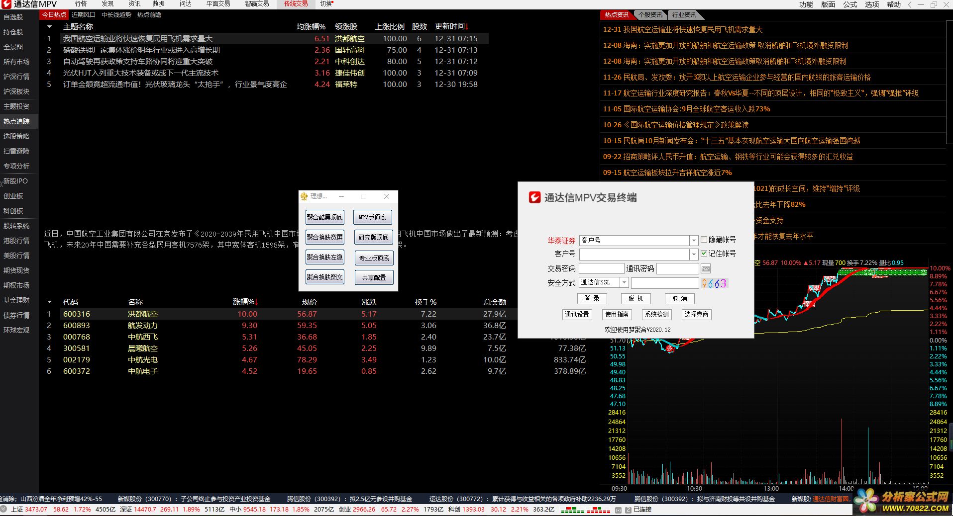This screenshot has height=516, width=953.
Task: Click the 登录 button
Action: (592, 298)
